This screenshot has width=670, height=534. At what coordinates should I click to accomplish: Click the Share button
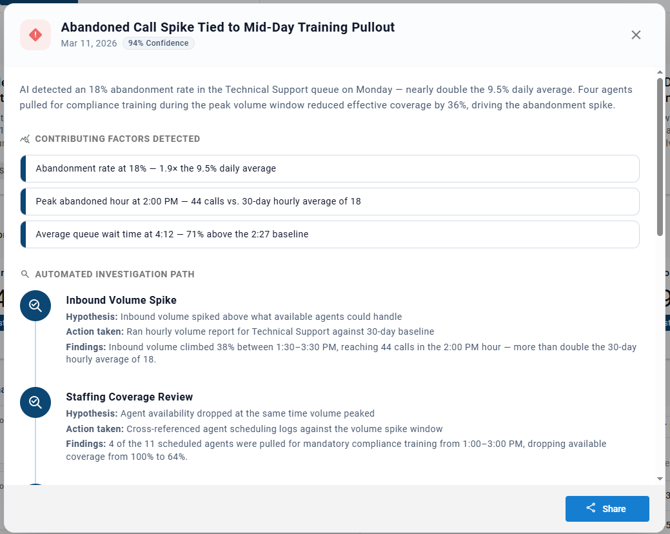(607, 508)
